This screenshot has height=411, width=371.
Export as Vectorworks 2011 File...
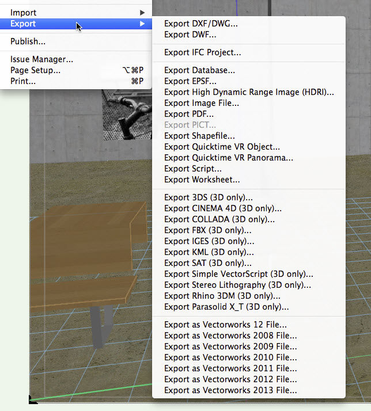[249, 368]
